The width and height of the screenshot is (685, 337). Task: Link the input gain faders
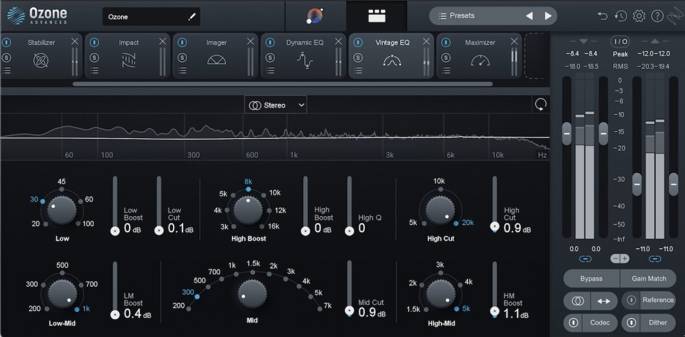585,258
